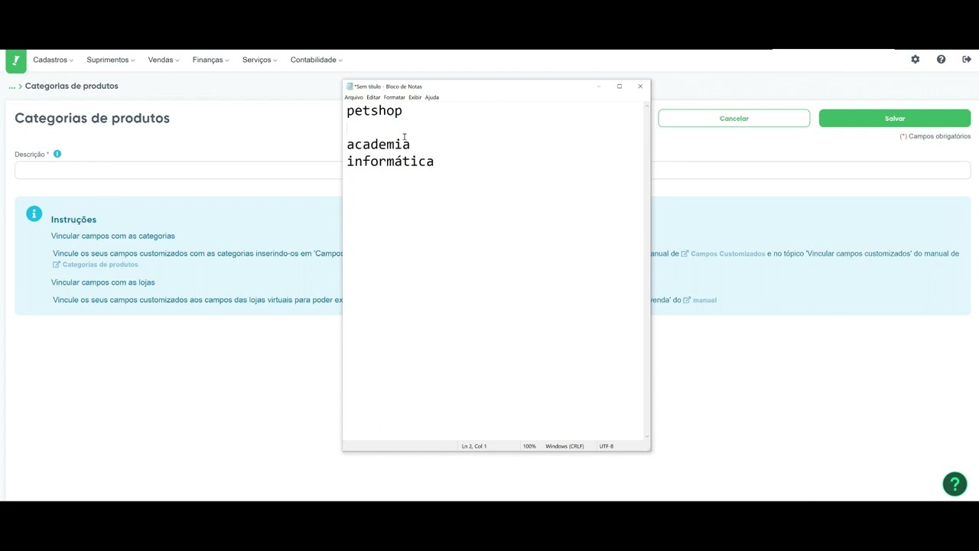
Task: Click Windows (CRLF) status entry
Action: (x=564, y=446)
